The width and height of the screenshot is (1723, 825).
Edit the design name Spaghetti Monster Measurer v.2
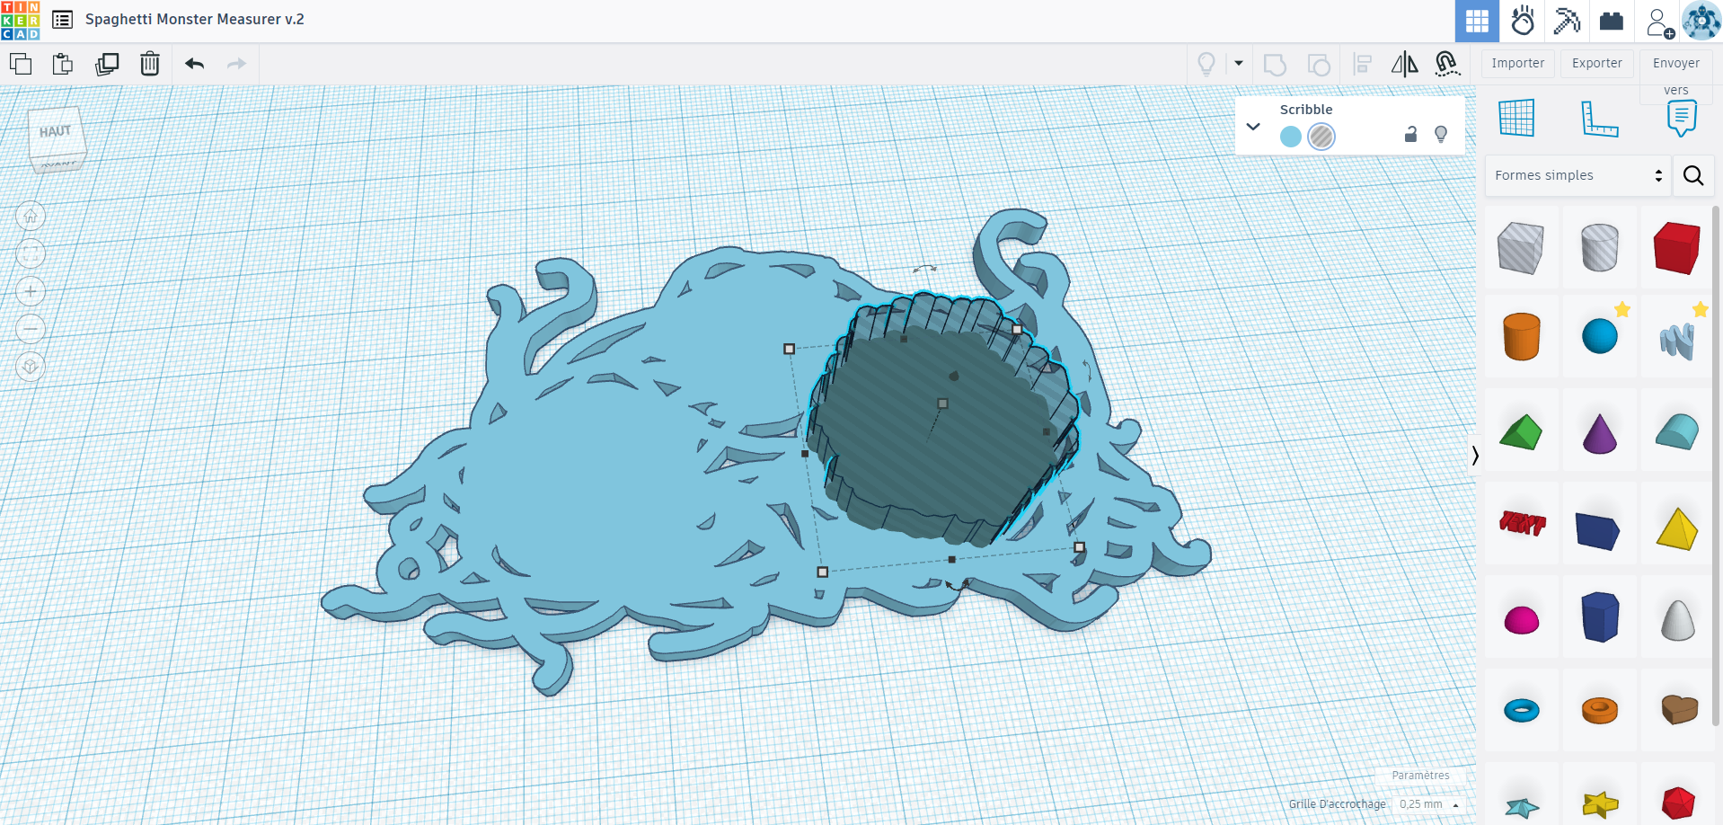tap(195, 19)
